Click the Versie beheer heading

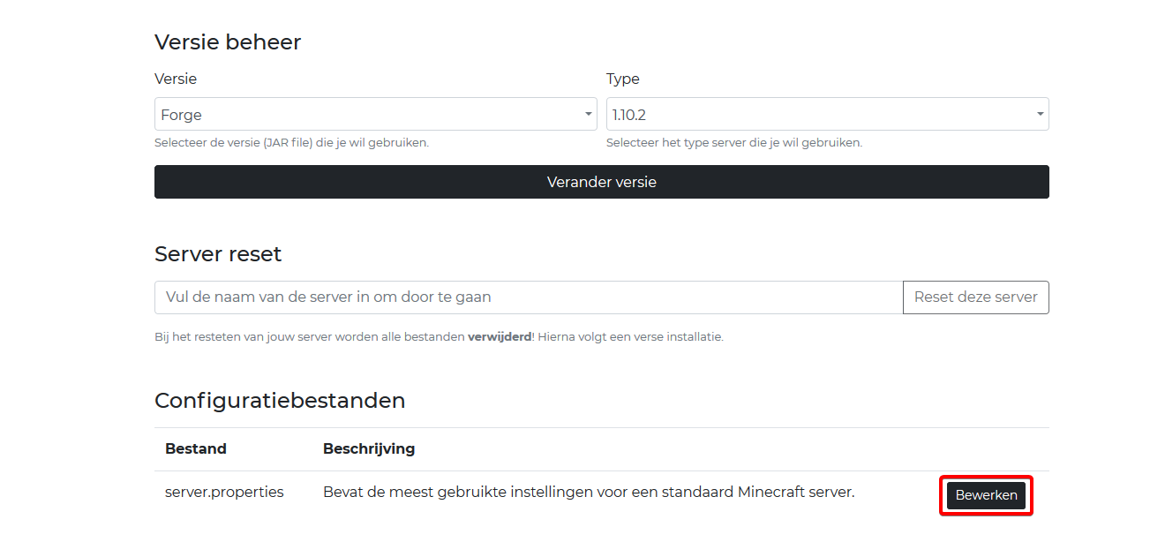pyautogui.click(x=228, y=41)
